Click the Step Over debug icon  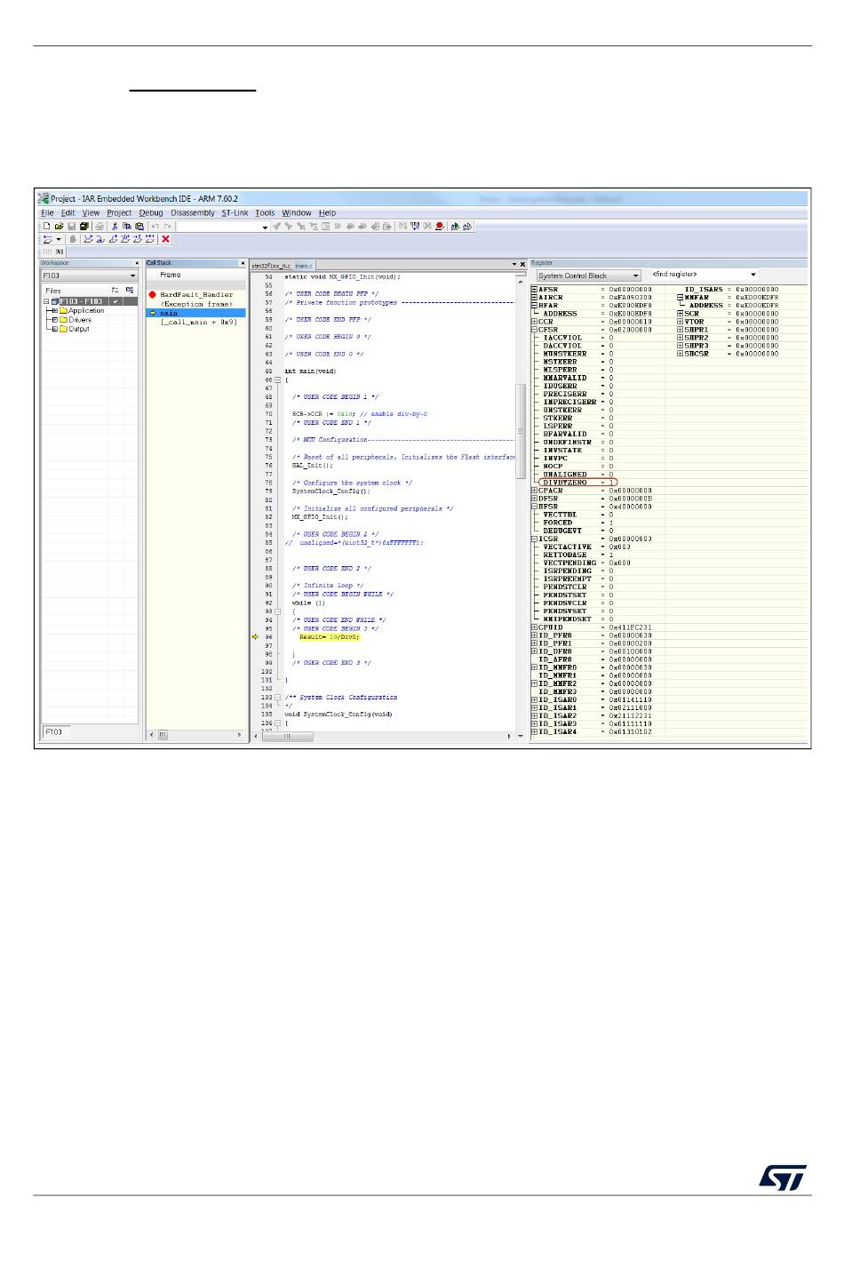[x=88, y=239]
